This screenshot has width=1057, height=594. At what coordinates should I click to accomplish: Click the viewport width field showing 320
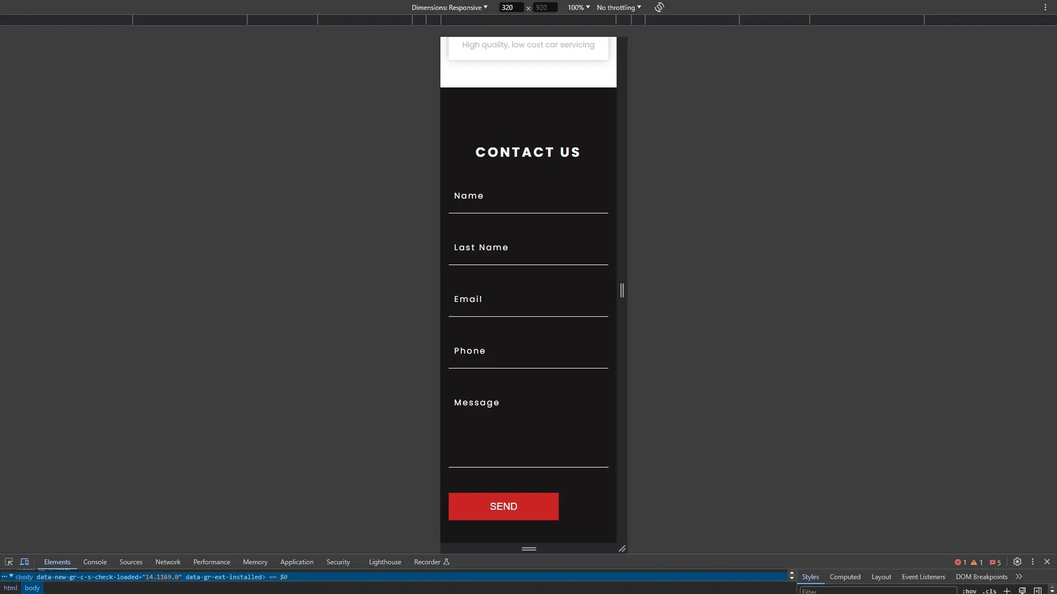click(x=511, y=7)
